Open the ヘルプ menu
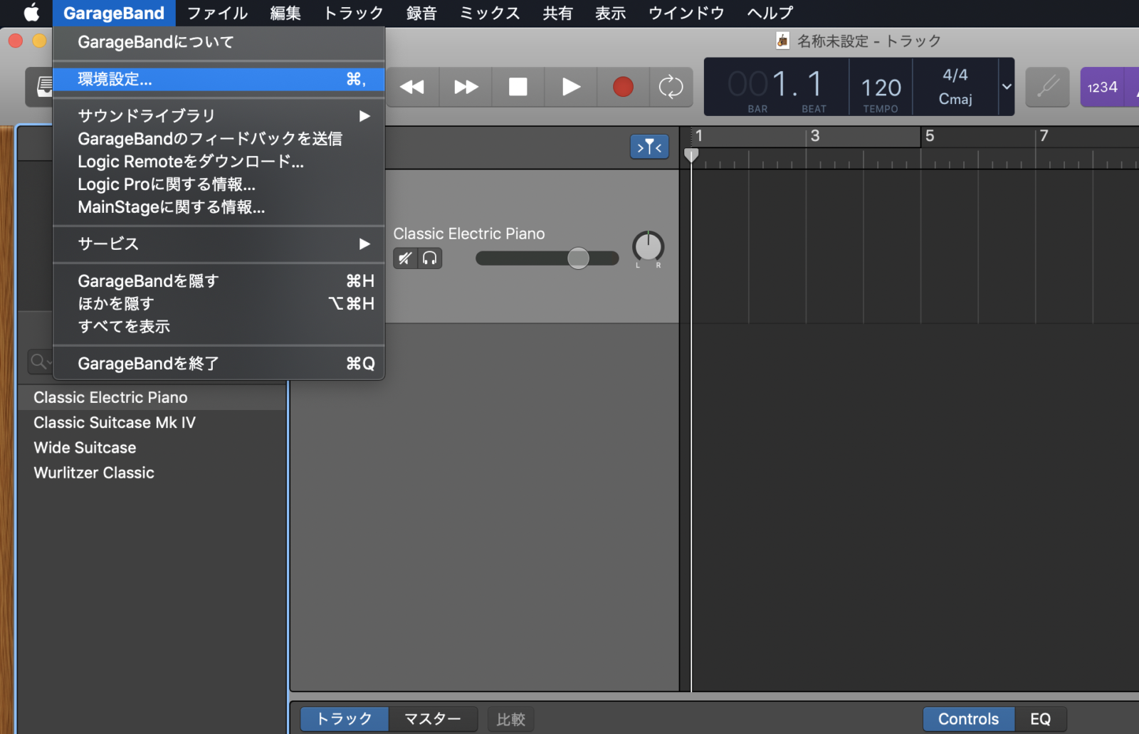Image resolution: width=1139 pixels, height=734 pixels. tap(770, 13)
